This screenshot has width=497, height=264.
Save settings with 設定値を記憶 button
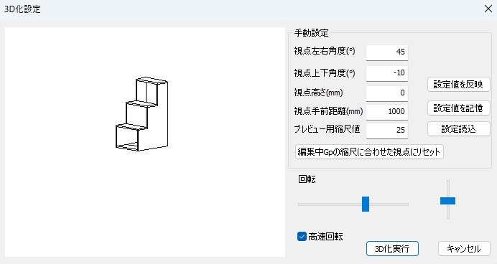[x=459, y=108]
